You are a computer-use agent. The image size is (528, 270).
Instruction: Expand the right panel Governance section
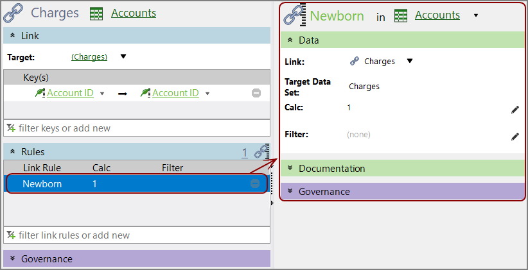point(403,191)
